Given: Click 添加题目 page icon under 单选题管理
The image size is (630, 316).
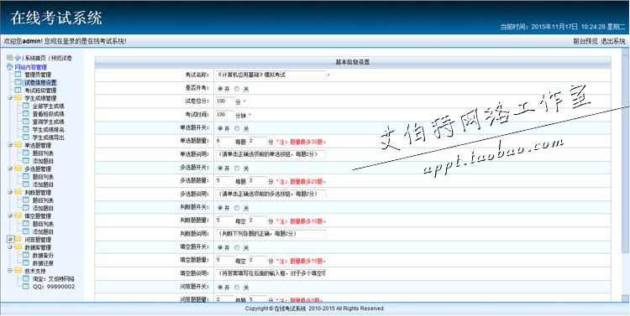Looking at the screenshot, I should point(26,161).
